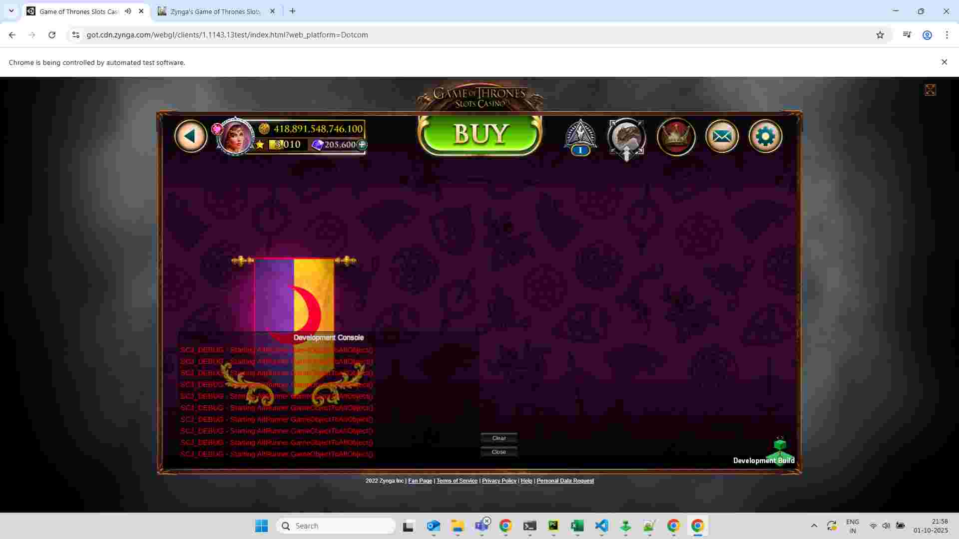Switch to Zynga's Game of Thrones tab

click(215, 11)
